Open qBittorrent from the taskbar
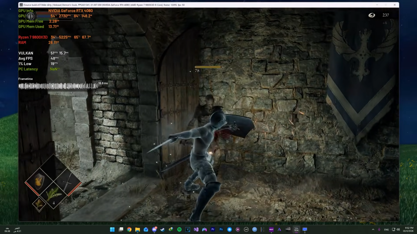 254,229
